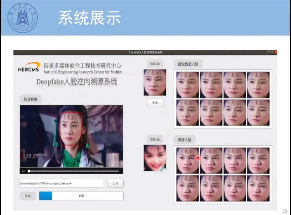Select the top-left thumbnail in the 溯源人脸 grid

[188, 161]
